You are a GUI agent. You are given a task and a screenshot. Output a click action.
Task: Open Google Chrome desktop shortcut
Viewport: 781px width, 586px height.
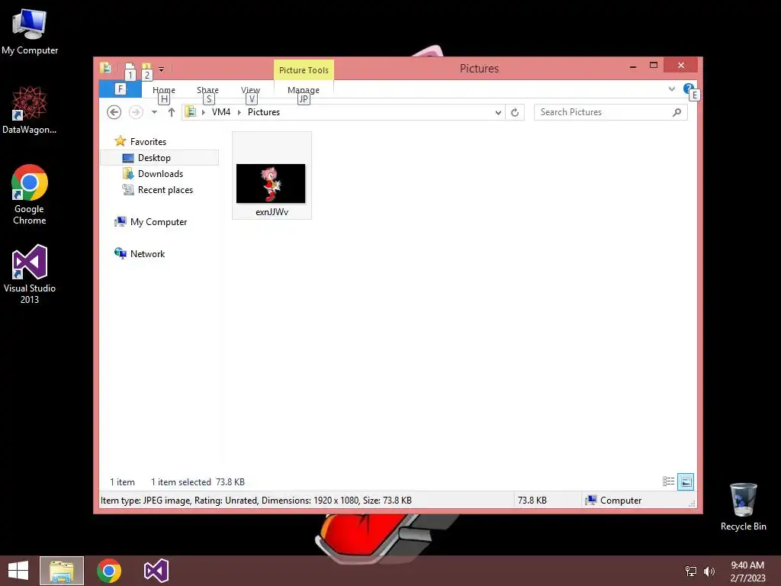[x=30, y=195]
